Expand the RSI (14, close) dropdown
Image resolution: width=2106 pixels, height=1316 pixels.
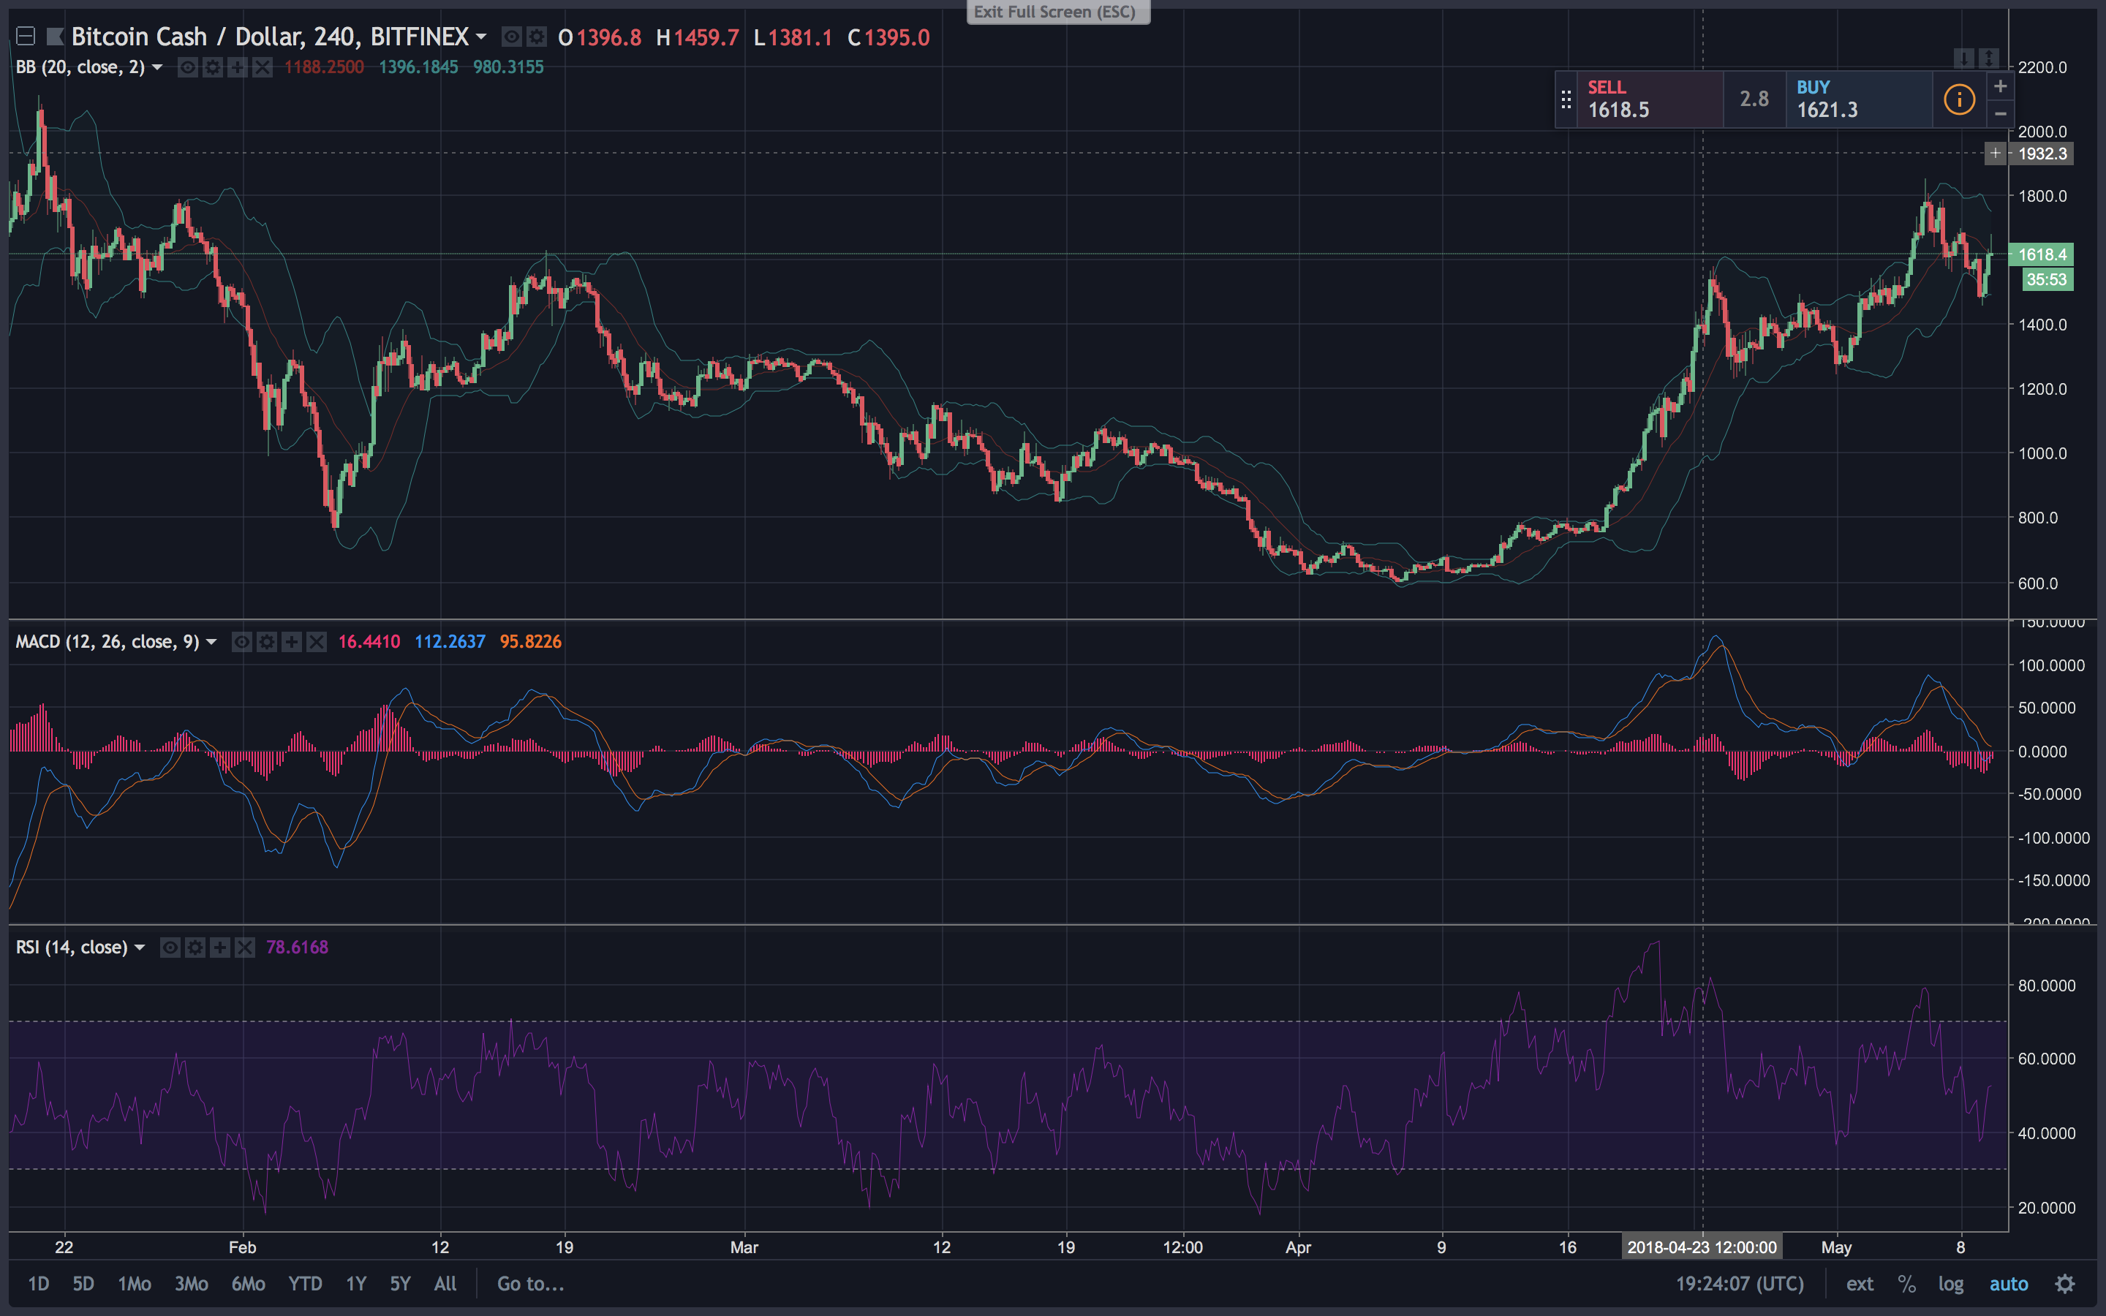[x=139, y=947]
